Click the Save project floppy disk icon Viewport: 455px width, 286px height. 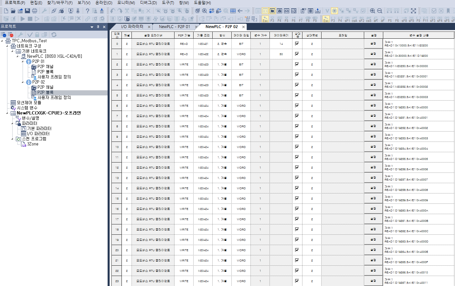(27, 11)
